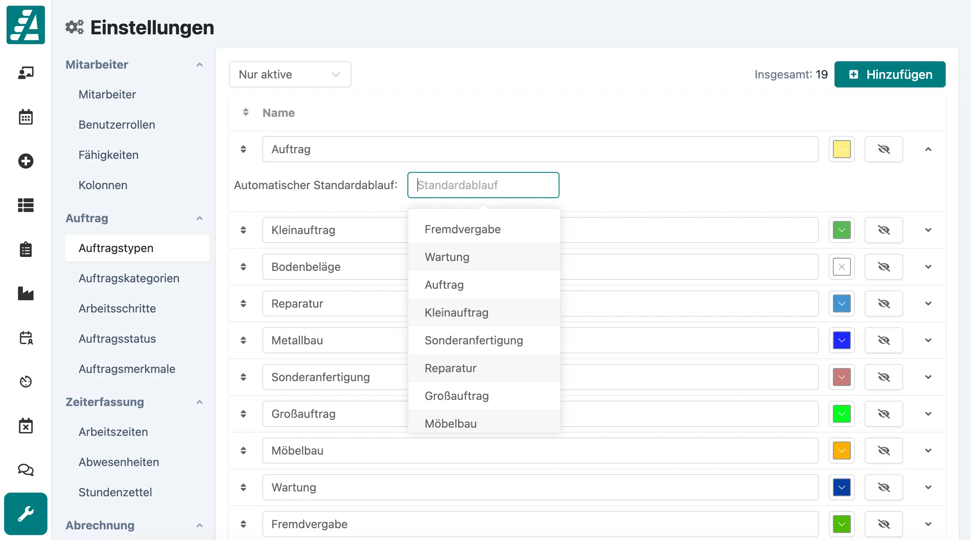The height and width of the screenshot is (540, 971).
Task: Click the plus circle sidebar icon
Action: 26,161
